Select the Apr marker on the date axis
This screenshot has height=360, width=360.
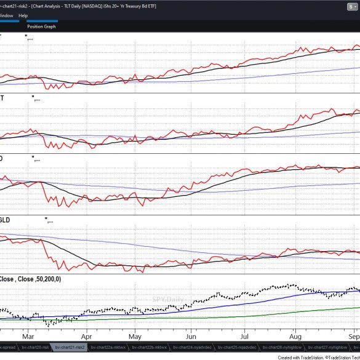[86, 337]
